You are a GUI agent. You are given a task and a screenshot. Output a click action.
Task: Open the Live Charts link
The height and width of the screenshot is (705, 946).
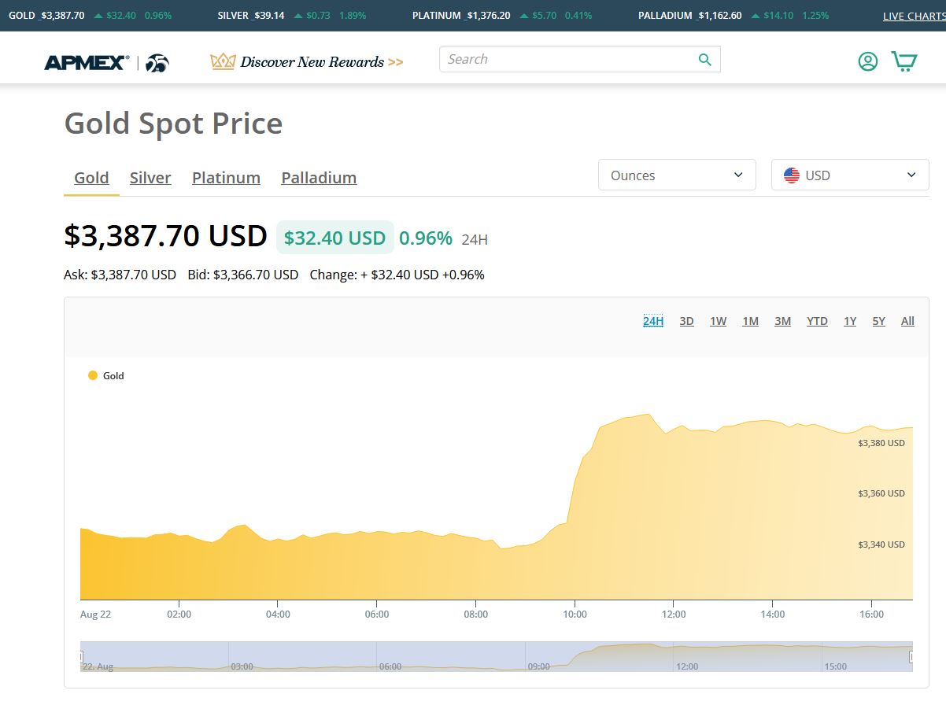point(913,16)
